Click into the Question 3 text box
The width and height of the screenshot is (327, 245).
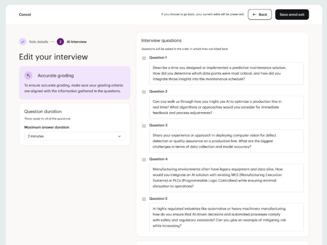point(226,141)
